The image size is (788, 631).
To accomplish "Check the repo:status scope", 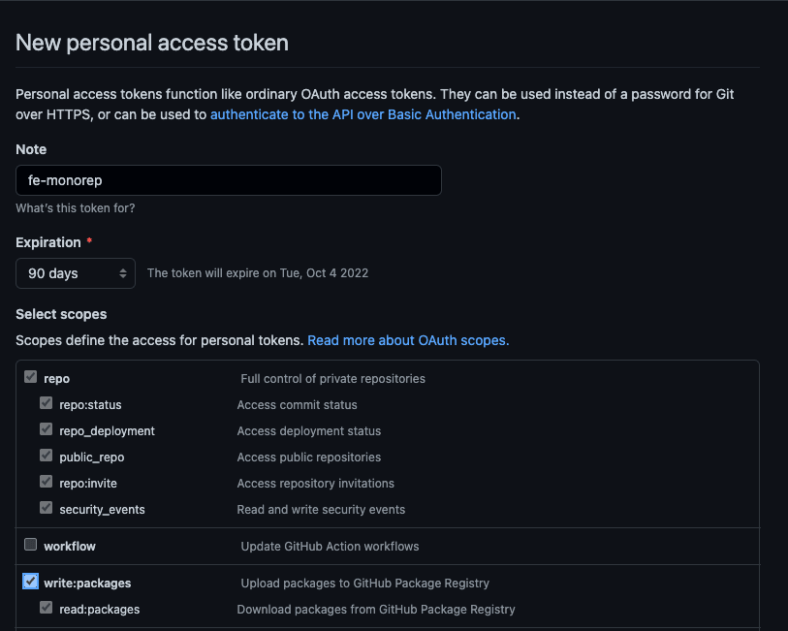I will (46, 404).
